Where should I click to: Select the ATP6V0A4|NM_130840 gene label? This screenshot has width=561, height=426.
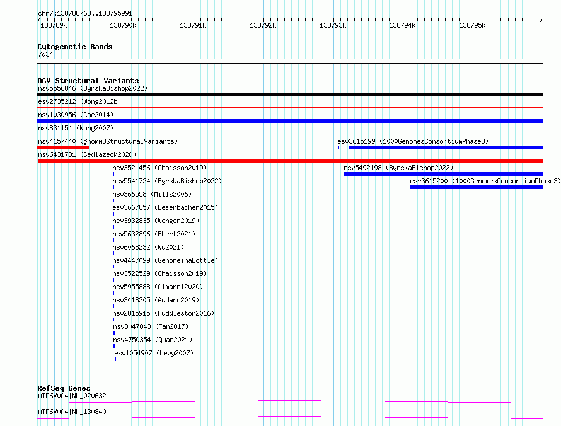pos(72,412)
